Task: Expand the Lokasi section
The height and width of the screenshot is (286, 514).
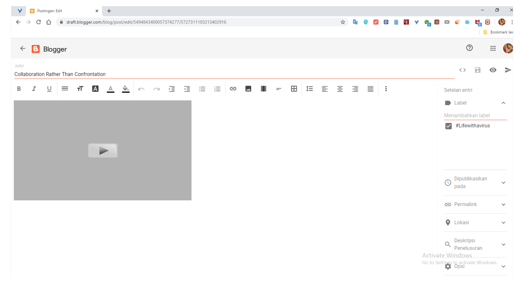Action: [503, 223]
